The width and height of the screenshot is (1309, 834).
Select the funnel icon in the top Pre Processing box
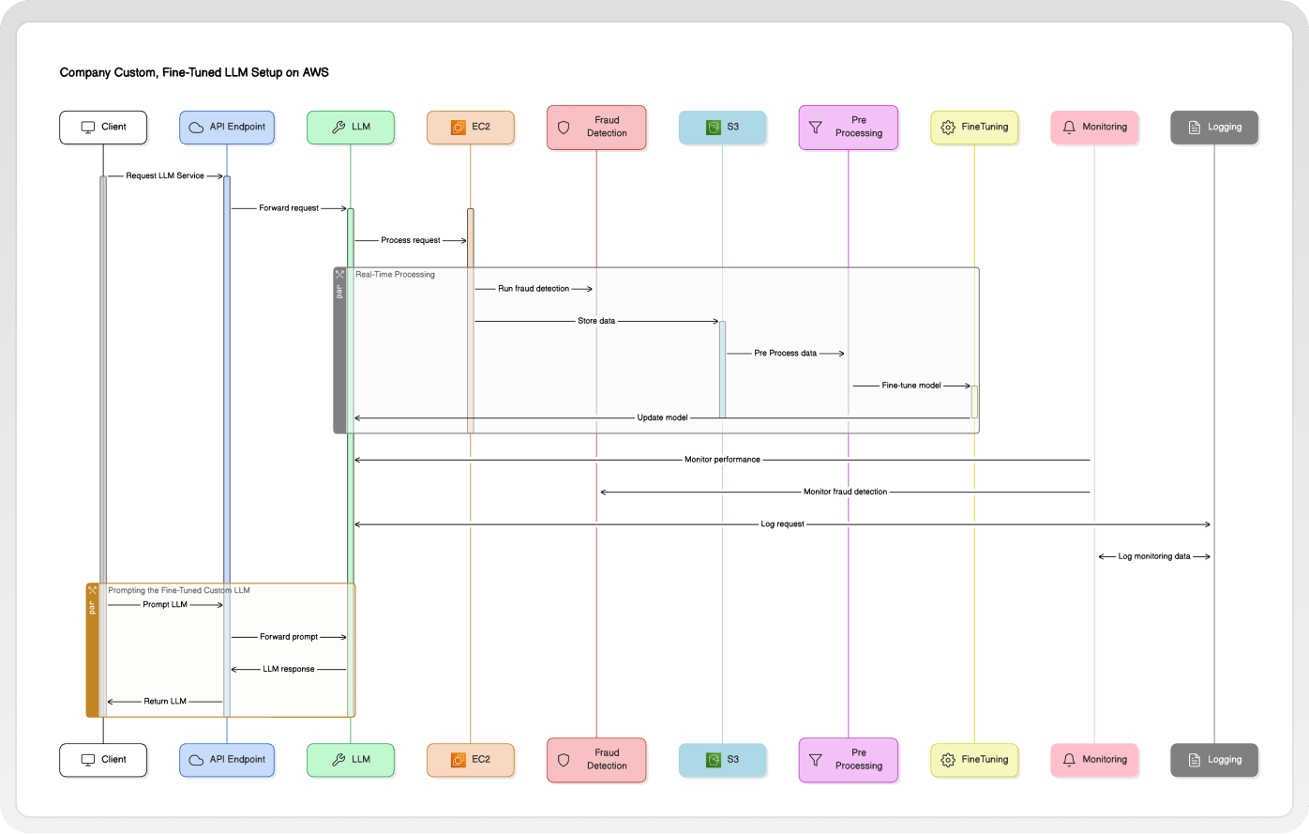(815, 128)
